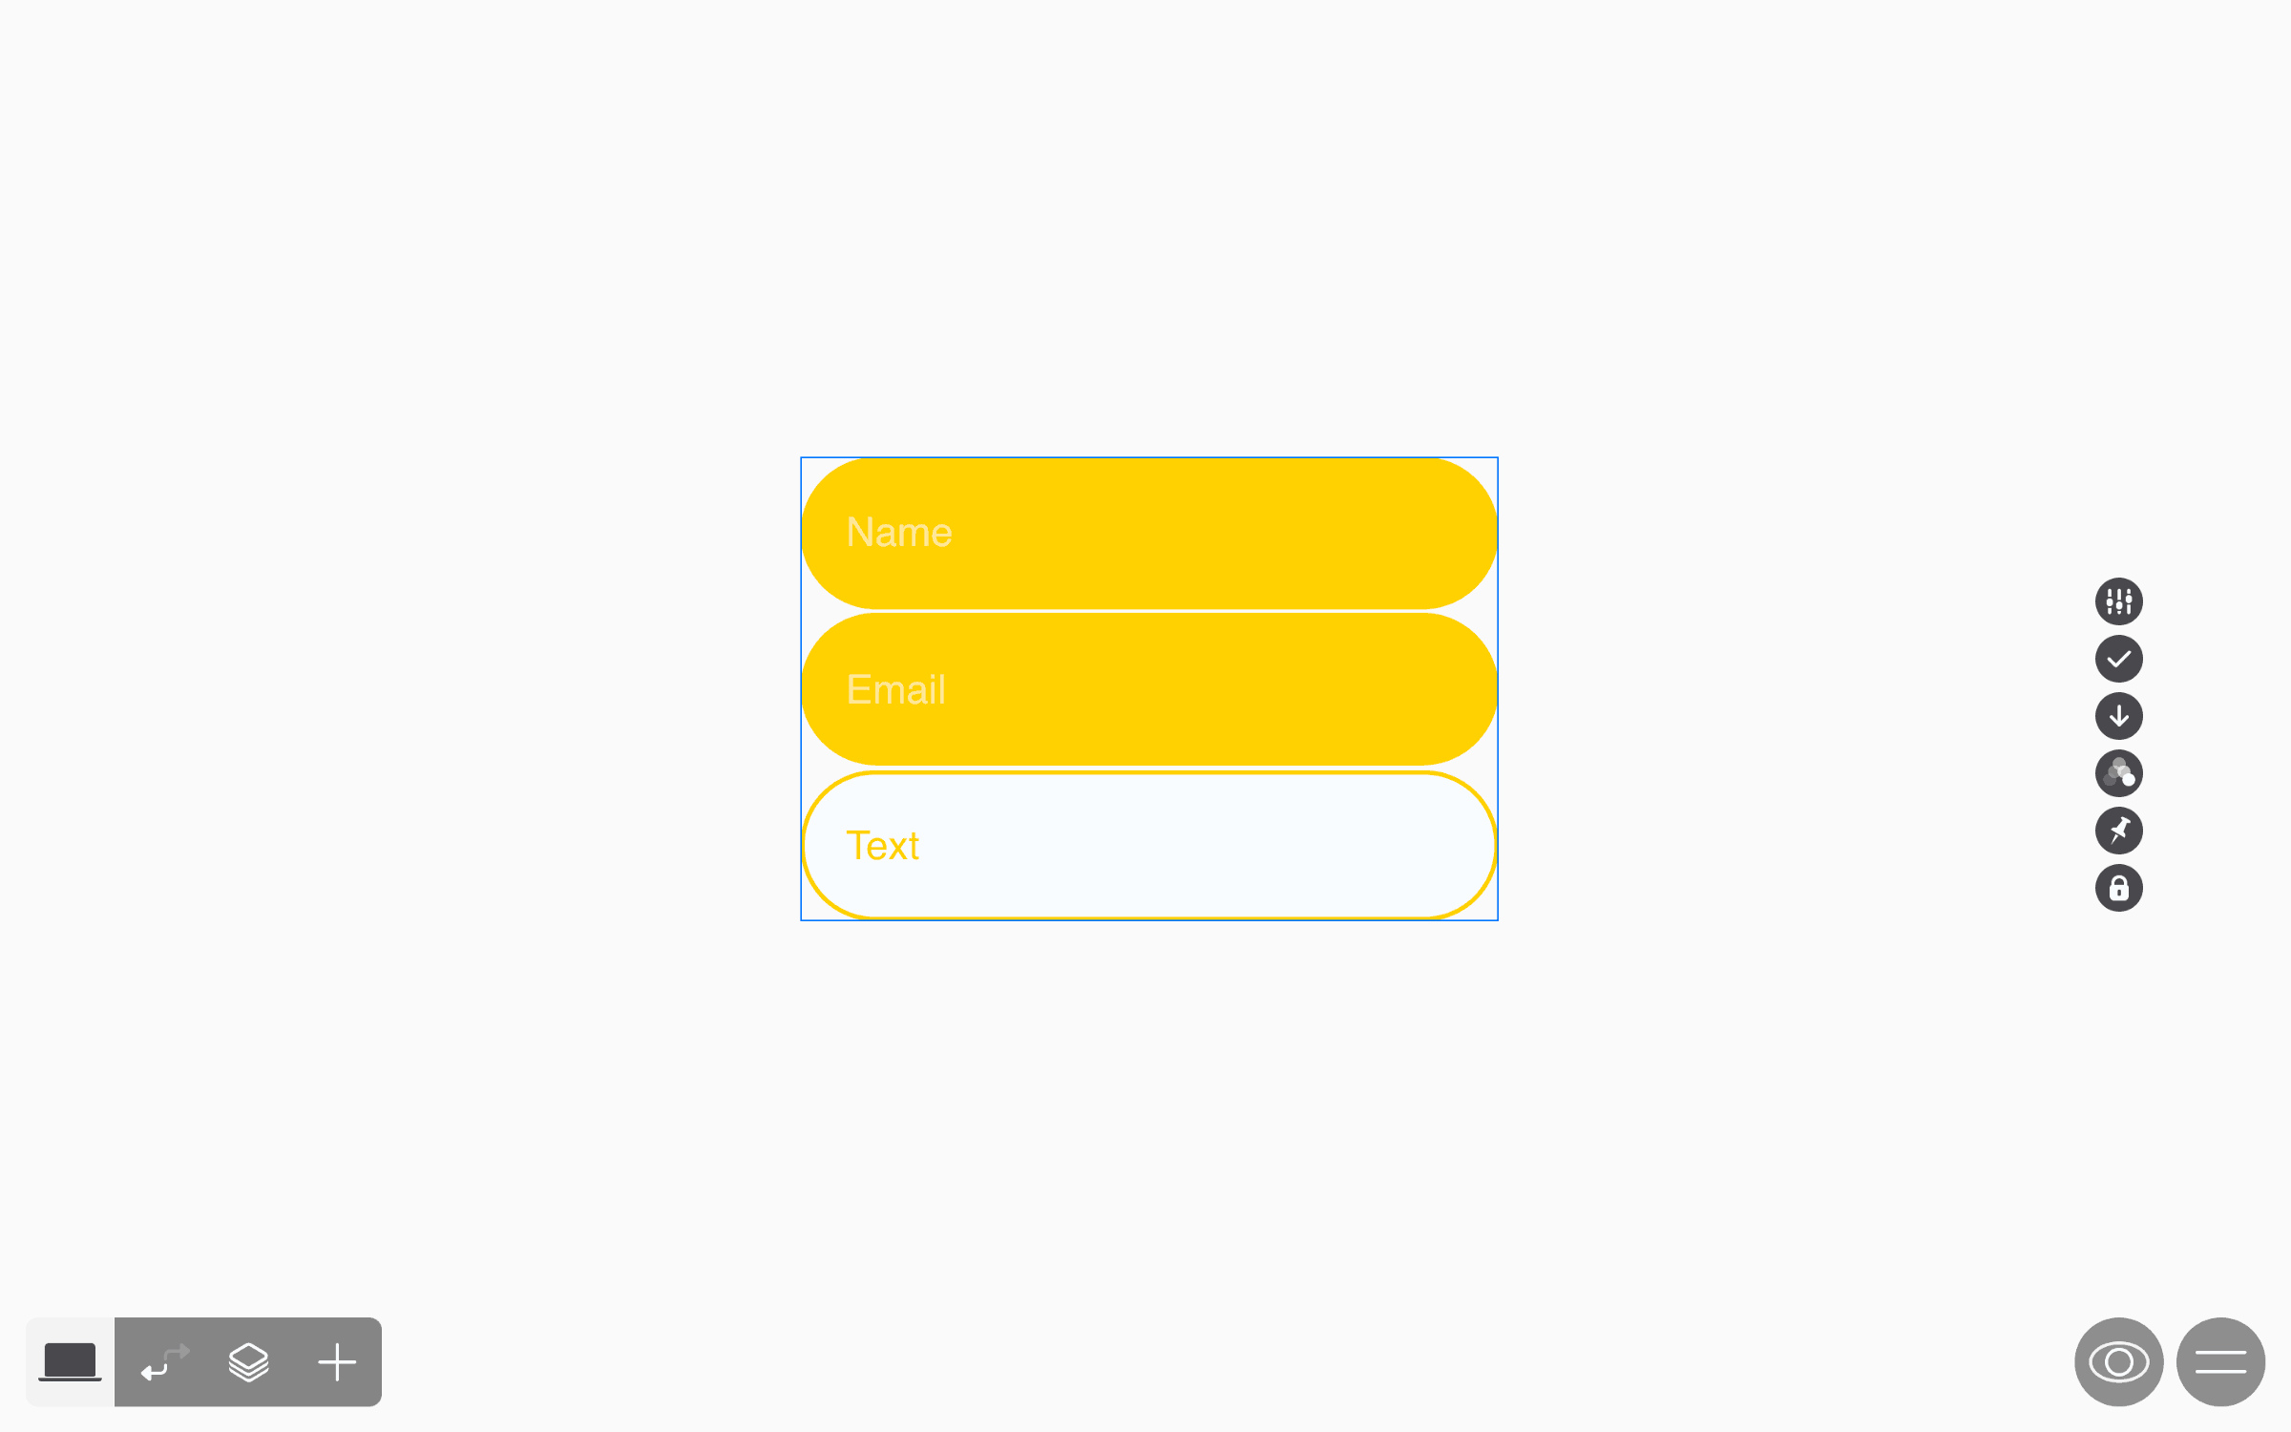Viewport: 2291px width, 1432px height.
Task: Click the eye preview icon
Action: (x=2118, y=1361)
